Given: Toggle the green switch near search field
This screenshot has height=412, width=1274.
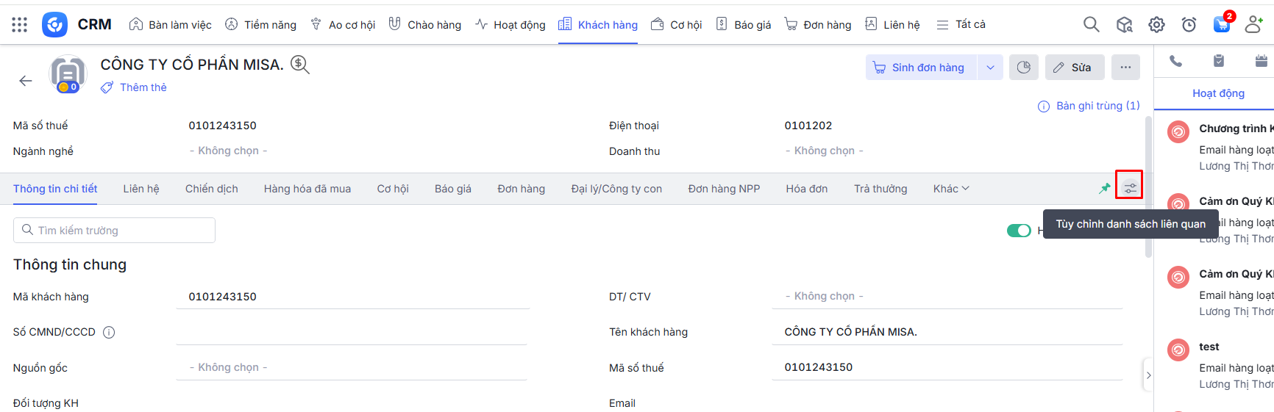Looking at the screenshot, I should coord(1019,231).
